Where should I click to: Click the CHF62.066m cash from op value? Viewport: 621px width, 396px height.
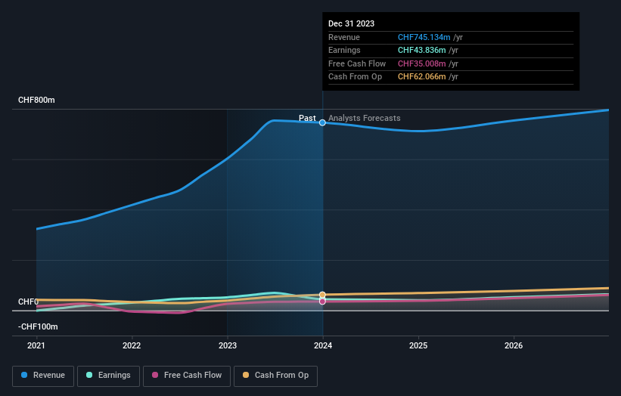tap(422, 77)
